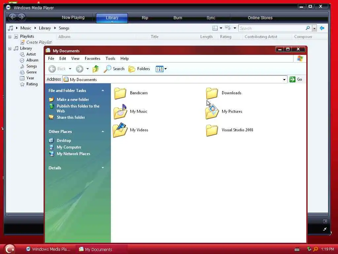The width and height of the screenshot is (338, 254).
Task: Click the Create Playlist icon
Action: tap(22, 42)
